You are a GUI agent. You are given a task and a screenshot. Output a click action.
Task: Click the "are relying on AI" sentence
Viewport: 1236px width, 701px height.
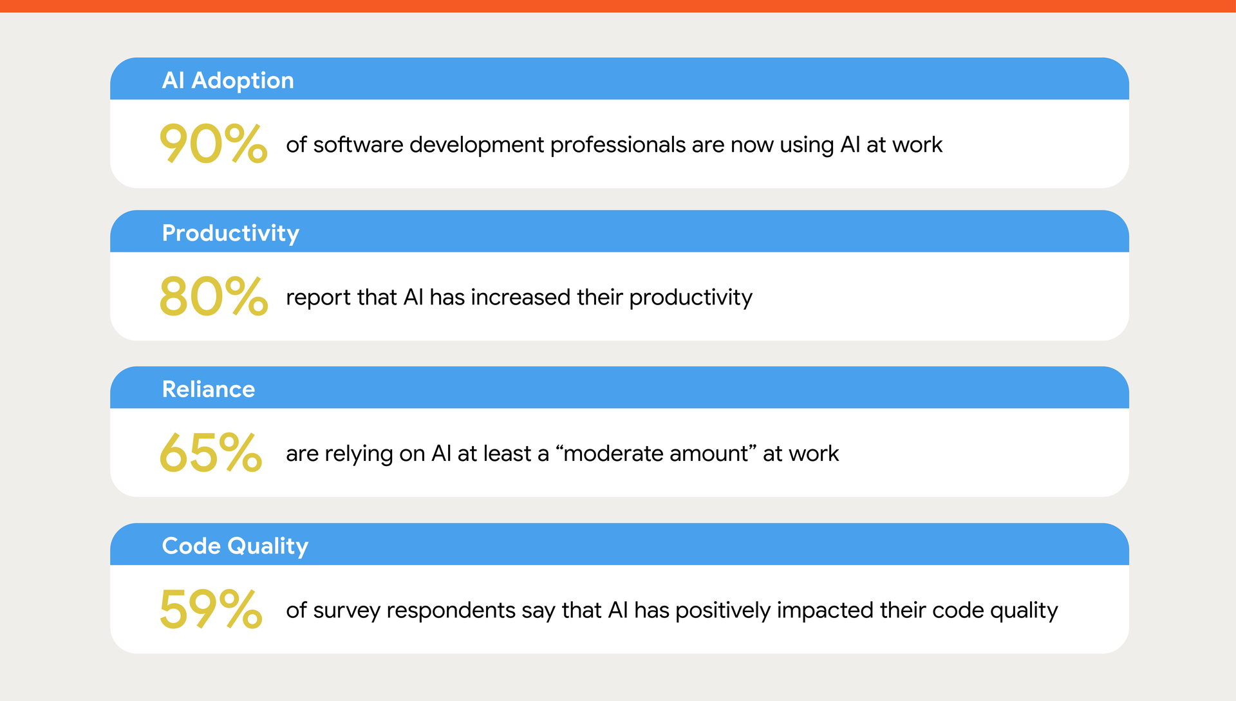click(562, 454)
